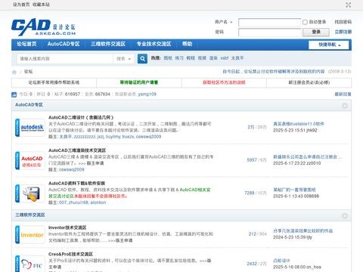Open moderator cswswq2009 under AutoCAD三维渲染
The image size is (363, 272).
pyautogui.click(x=72, y=170)
